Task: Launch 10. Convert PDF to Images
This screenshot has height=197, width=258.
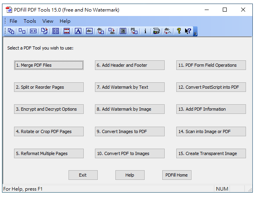Action: point(130,153)
